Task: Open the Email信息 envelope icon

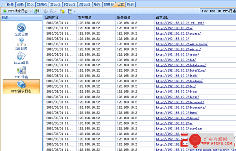Action: [x=21, y=58]
